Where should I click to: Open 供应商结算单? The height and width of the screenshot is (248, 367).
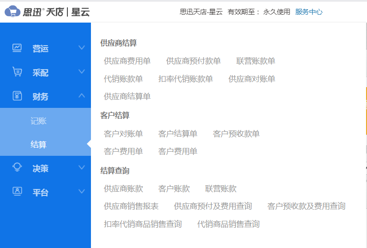127,96
